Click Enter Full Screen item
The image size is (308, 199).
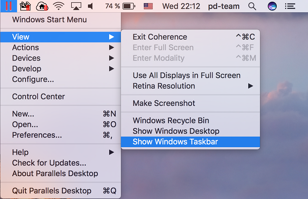tap(191, 47)
